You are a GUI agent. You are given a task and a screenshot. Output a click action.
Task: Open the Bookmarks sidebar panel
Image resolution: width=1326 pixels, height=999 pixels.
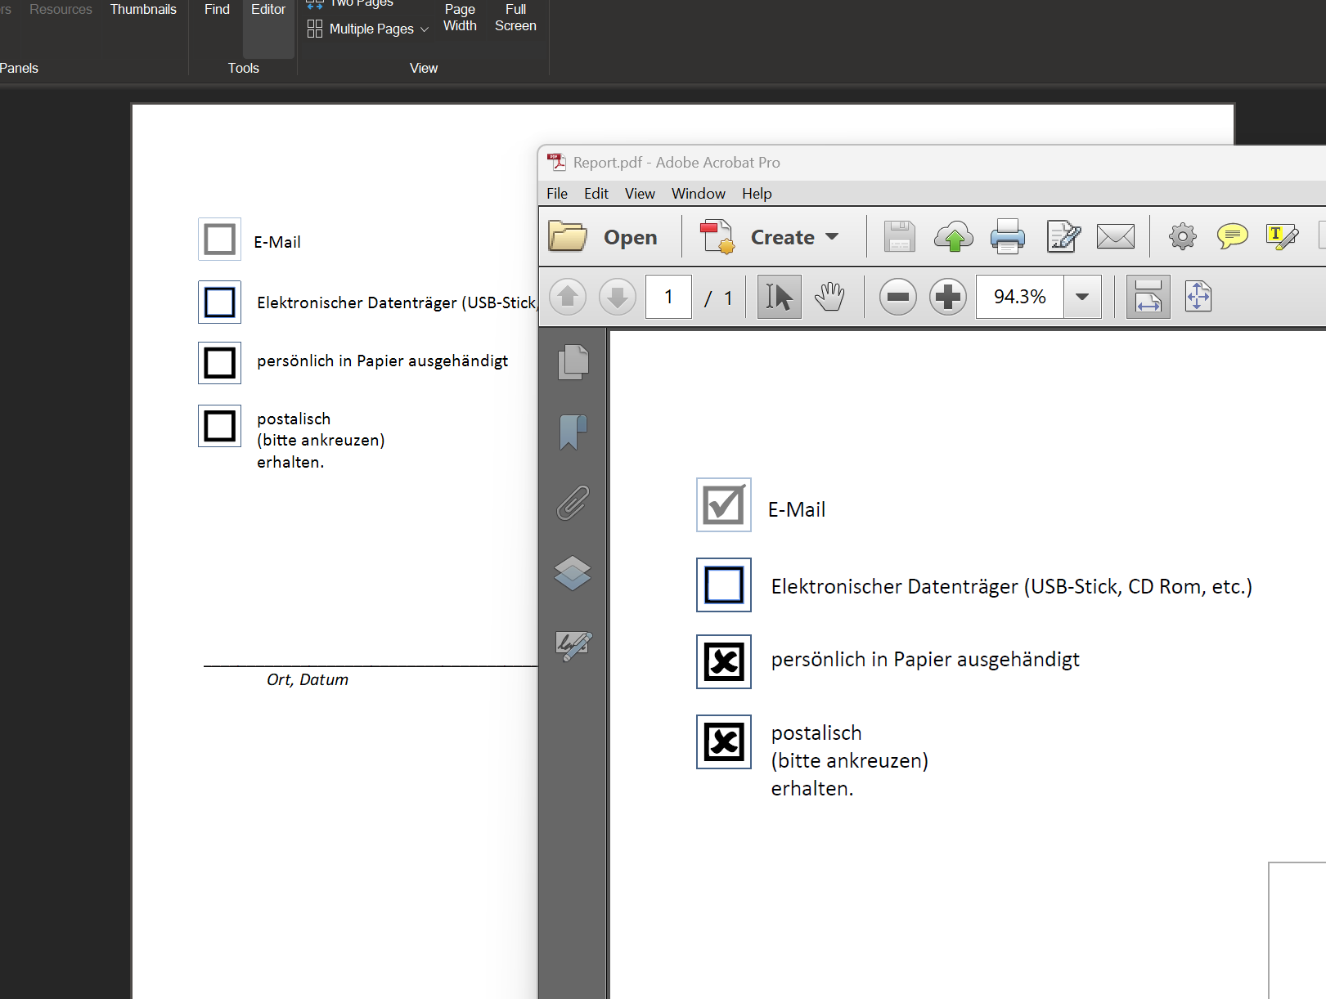click(x=573, y=432)
